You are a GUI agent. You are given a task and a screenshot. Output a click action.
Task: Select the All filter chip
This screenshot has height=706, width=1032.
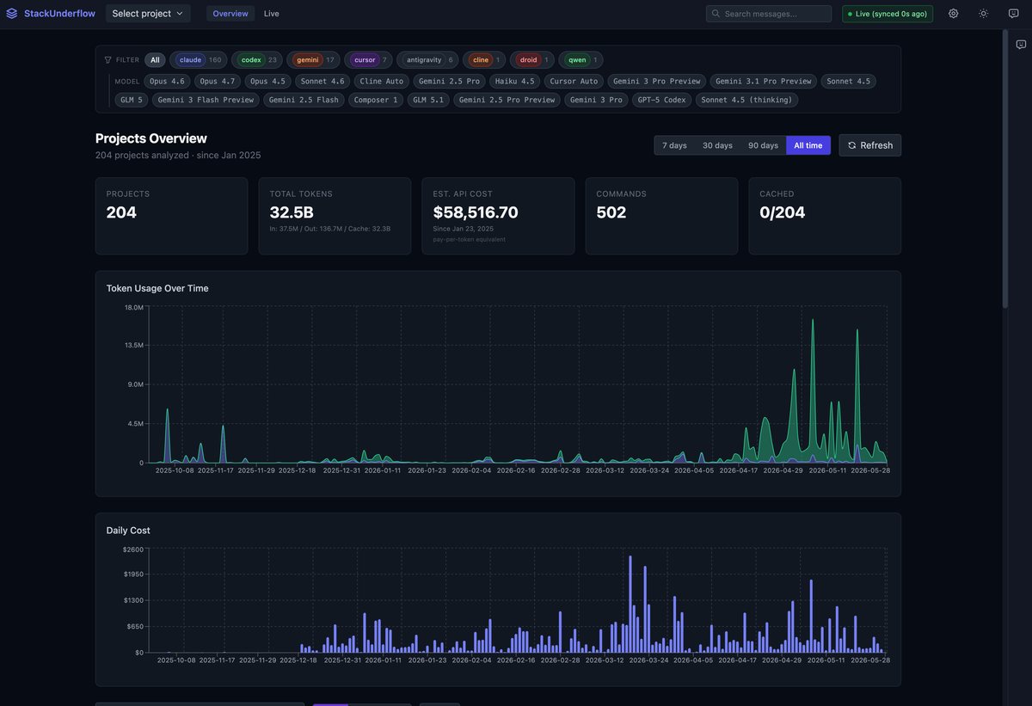tap(155, 60)
